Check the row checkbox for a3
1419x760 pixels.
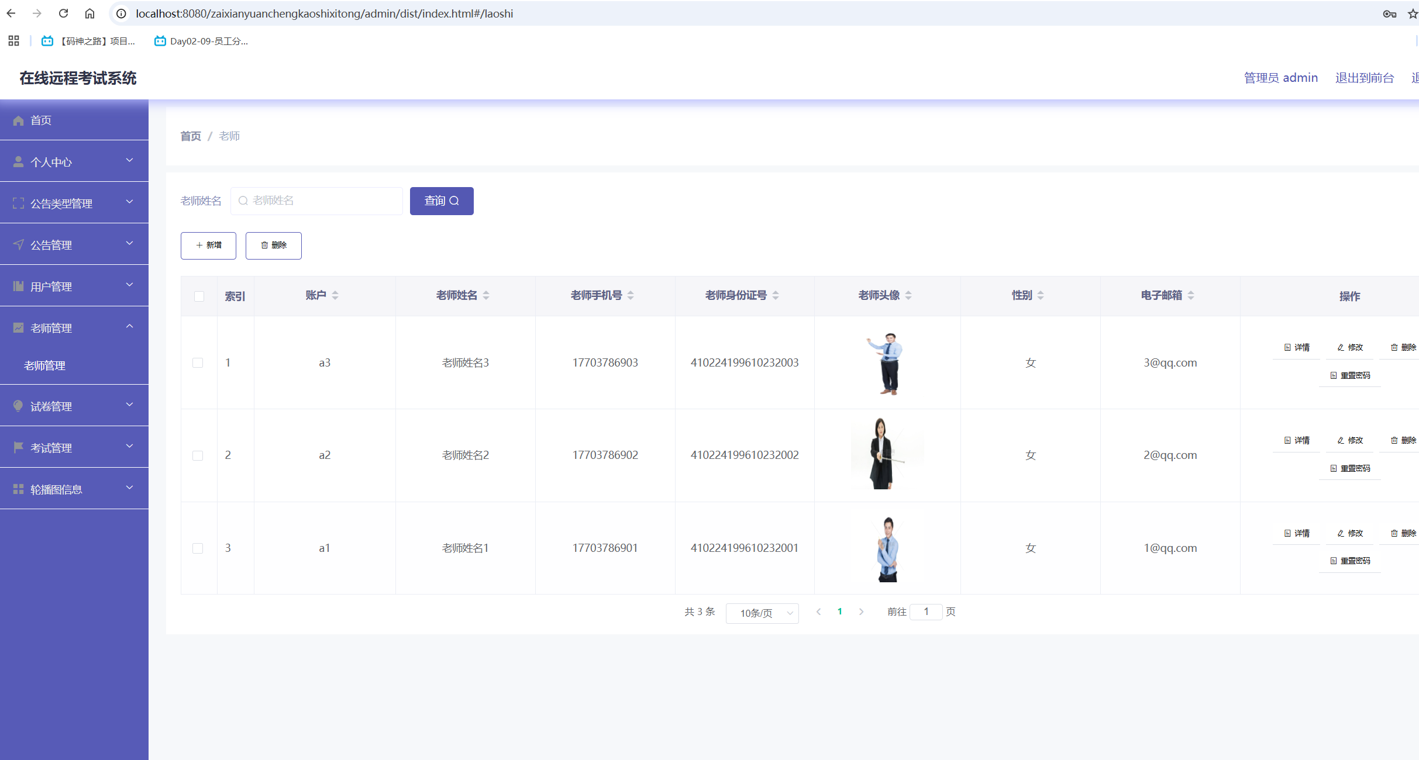point(198,363)
